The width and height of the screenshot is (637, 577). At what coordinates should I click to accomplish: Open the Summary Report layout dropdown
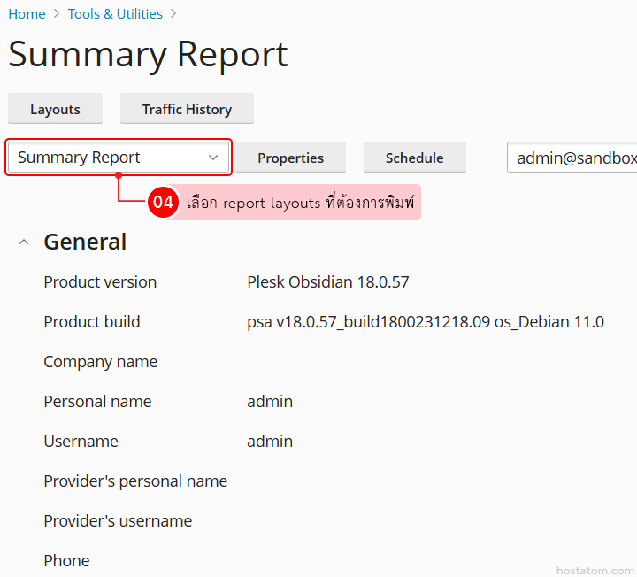pos(119,158)
